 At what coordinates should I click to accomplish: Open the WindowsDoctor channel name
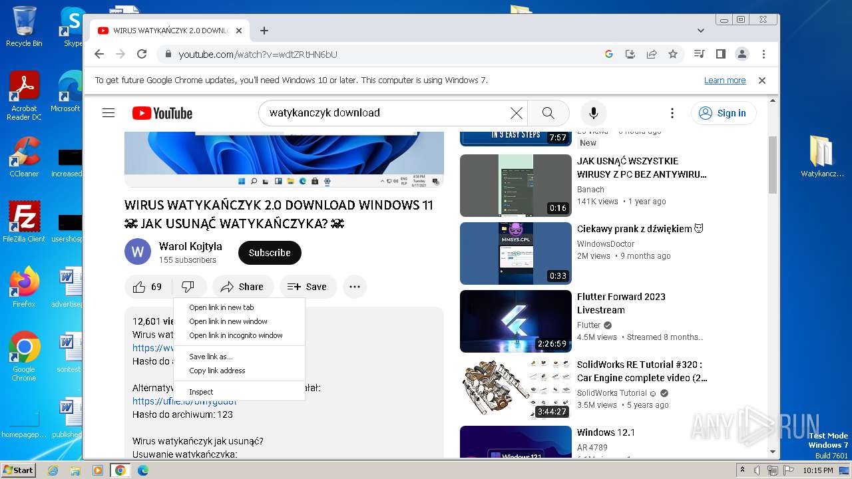tap(606, 244)
